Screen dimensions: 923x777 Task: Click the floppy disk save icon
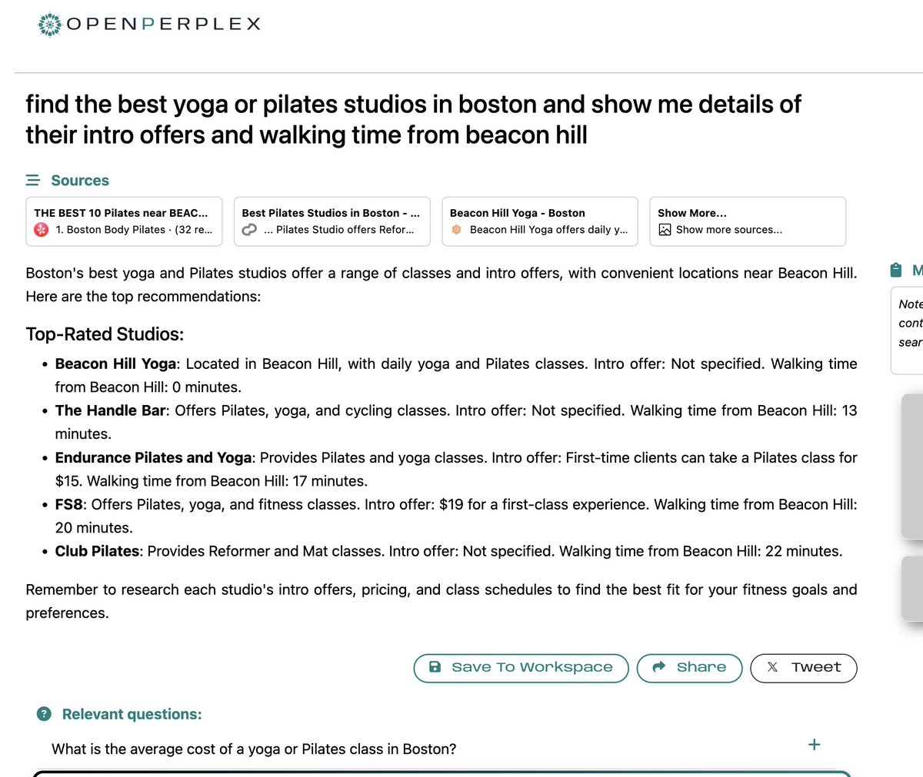(x=435, y=667)
